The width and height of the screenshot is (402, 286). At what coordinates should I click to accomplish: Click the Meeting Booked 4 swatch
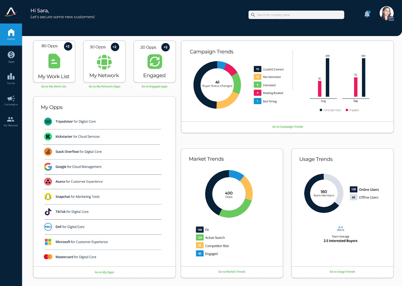tap(258, 93)
